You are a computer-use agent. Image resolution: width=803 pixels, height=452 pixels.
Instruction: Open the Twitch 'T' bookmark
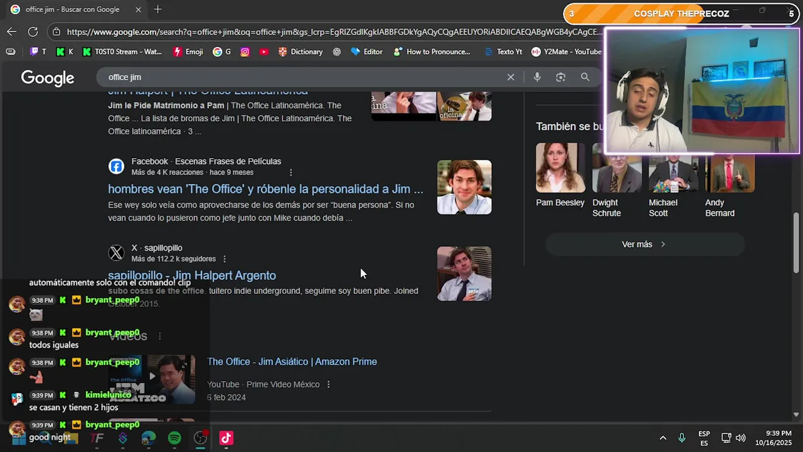click(38, 51)
